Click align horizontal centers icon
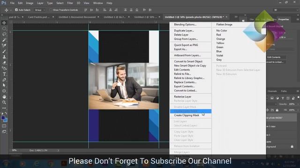This screenshot has width=300, height=168. point(111,10)
